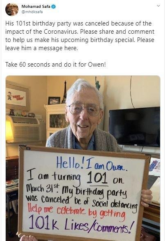Screen dimensions: 165x241
Task: Click Owen's eyeglasses in the photo
Action: tap(84, 109)
